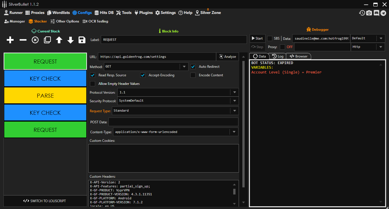Click the Label input field

[174, 40]
